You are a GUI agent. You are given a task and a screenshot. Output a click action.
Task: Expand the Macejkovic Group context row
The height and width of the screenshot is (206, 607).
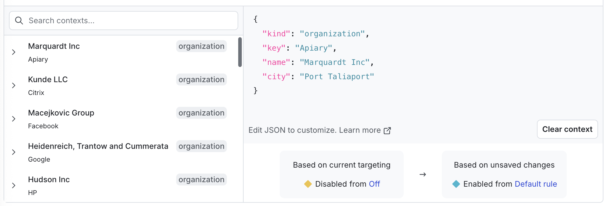(14, 119)
